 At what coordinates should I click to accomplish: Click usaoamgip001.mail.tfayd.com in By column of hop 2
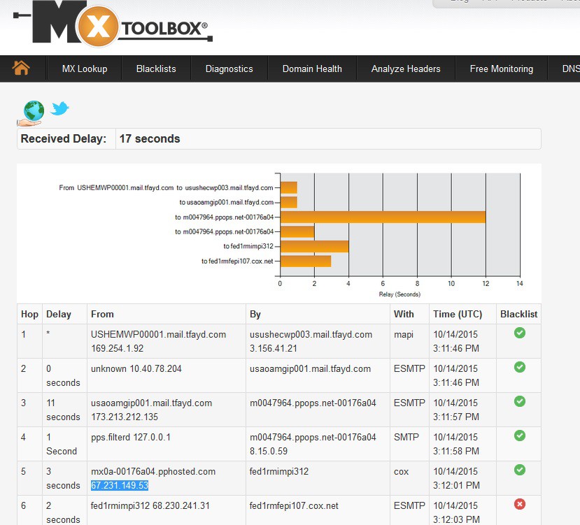tap(310, 368)
